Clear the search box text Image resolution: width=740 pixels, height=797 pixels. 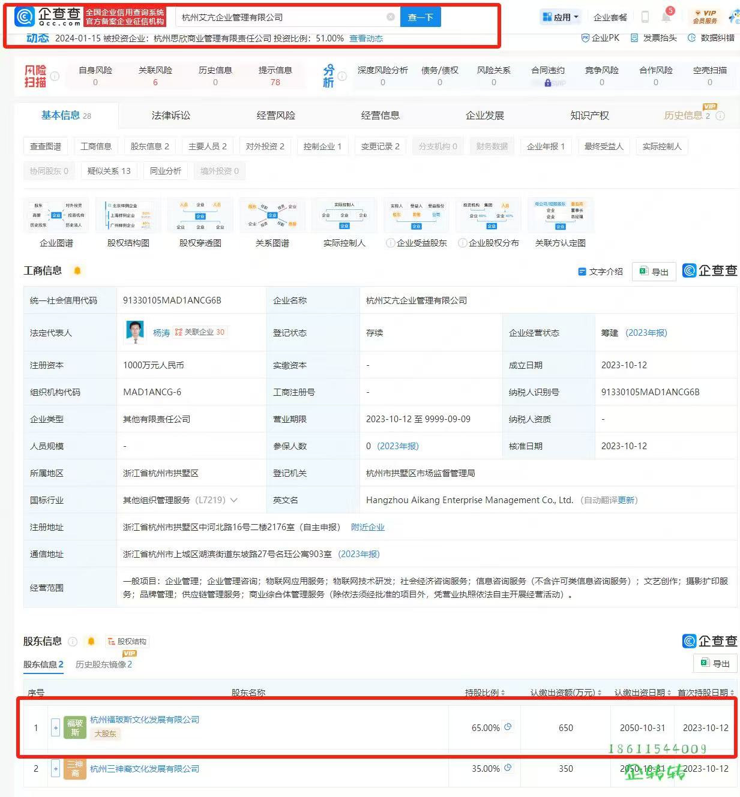coord(391,17)
